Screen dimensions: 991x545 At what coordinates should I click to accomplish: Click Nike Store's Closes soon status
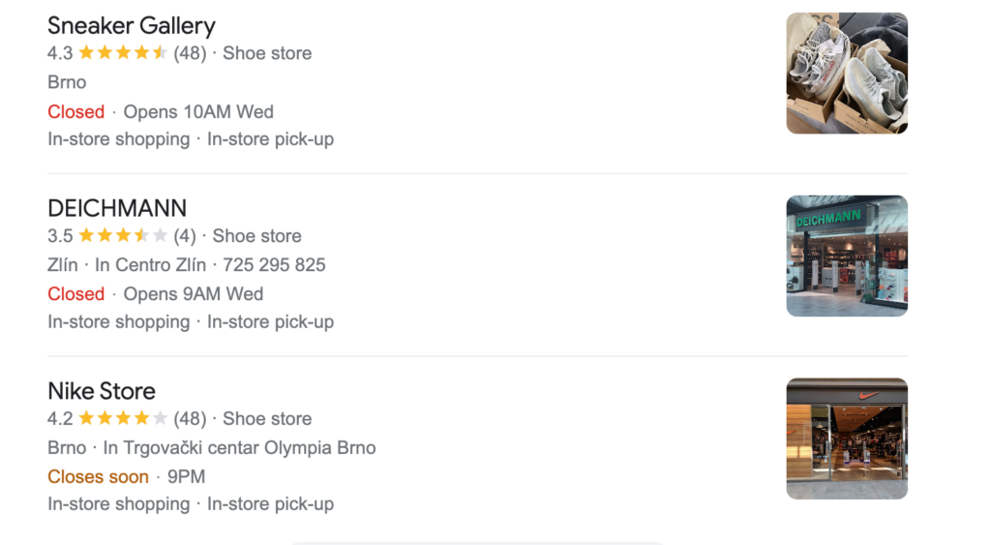98,477
